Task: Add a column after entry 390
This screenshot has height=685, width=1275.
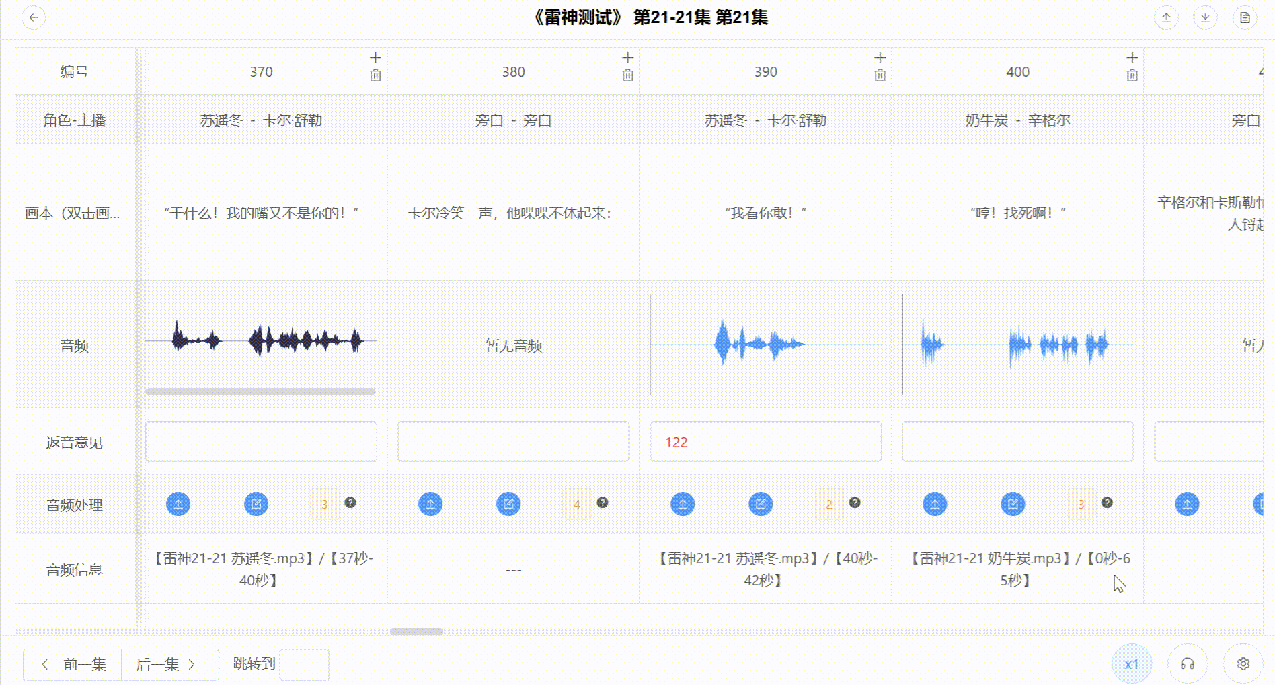Action: (x=880, y=58)
